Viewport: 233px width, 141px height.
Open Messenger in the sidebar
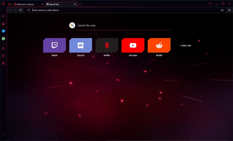[x=3, y=31]
